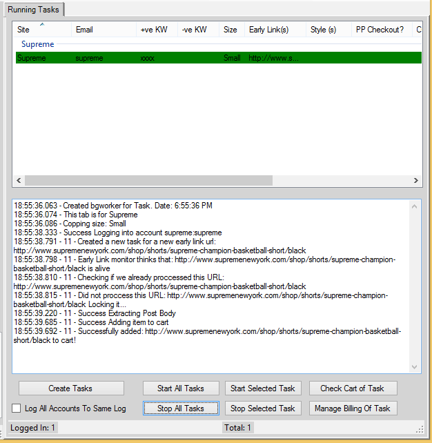The height and width of the screenshot is (443, 432).
Task: Click log line 'Copping size: Small'
Action: [x=70, y=224]
